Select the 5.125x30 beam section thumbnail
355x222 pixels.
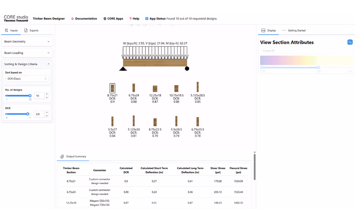pos(134,121)
